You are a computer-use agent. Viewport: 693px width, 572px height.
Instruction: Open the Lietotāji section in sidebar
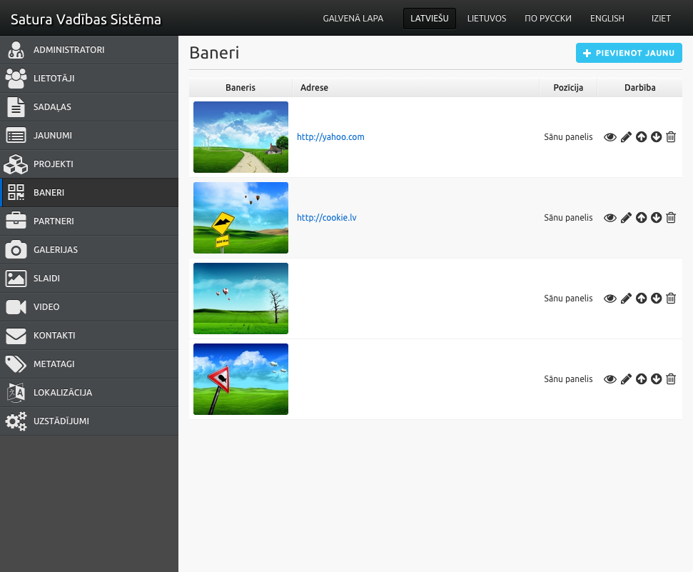coord(54,79)
